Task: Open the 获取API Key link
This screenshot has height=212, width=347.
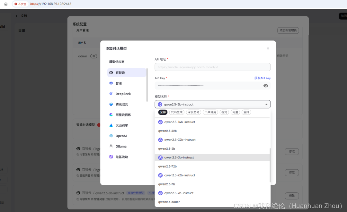Action: click(262, 78)
